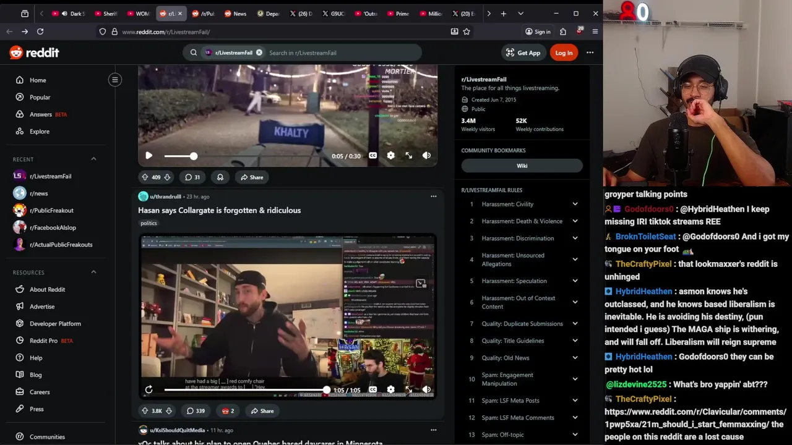
Task: Open Reddit Pro BETA link
Action: click(51, 341)
